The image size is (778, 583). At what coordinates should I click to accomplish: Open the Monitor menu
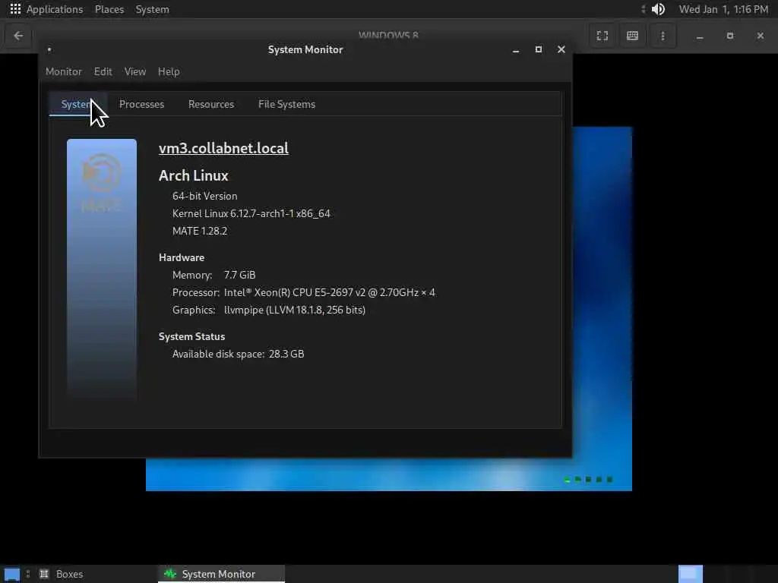(x=64, y=71)
